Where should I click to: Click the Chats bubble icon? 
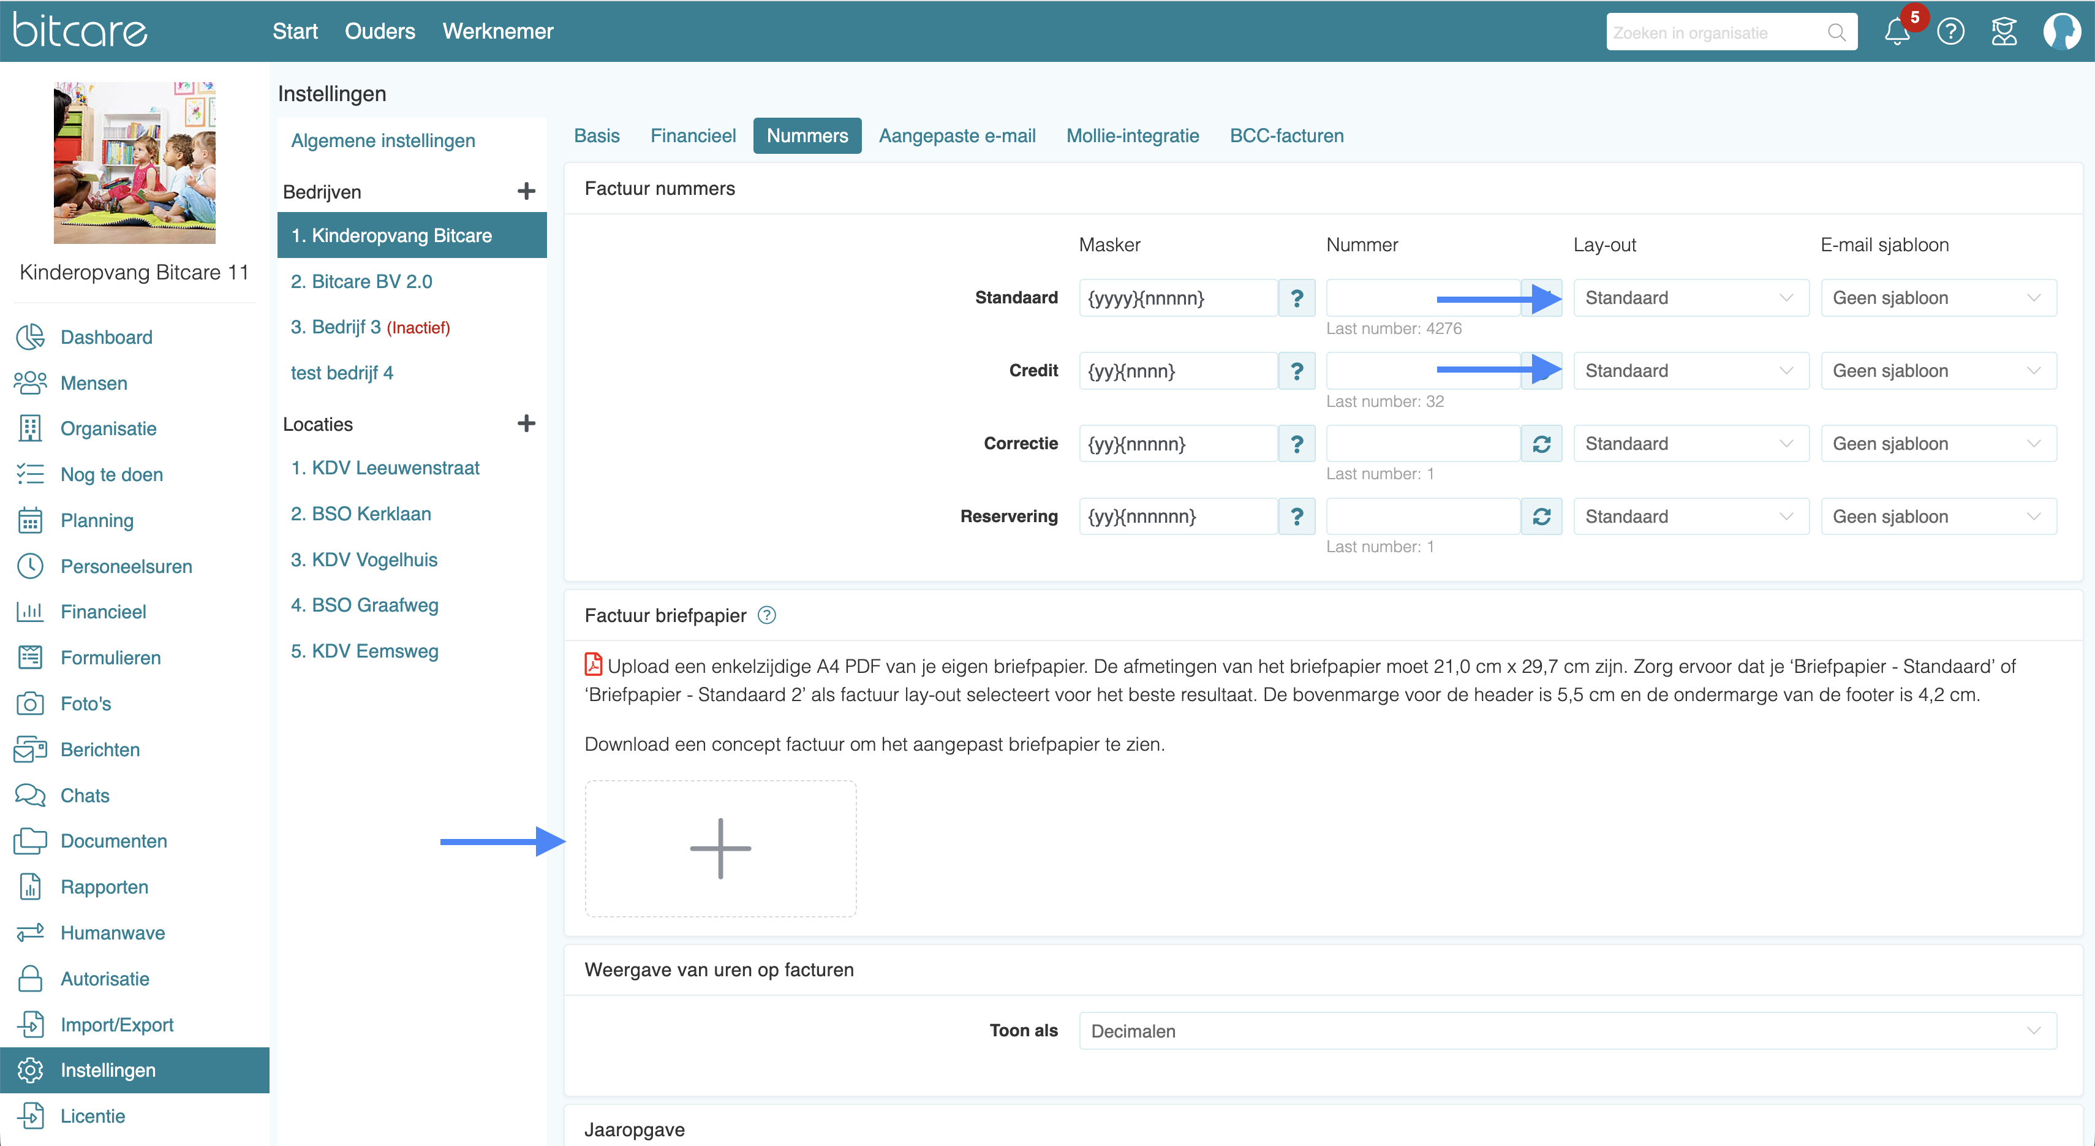click(30, 795)
